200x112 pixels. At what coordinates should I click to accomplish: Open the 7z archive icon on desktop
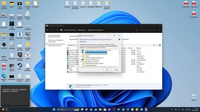[x=27, y=36]
